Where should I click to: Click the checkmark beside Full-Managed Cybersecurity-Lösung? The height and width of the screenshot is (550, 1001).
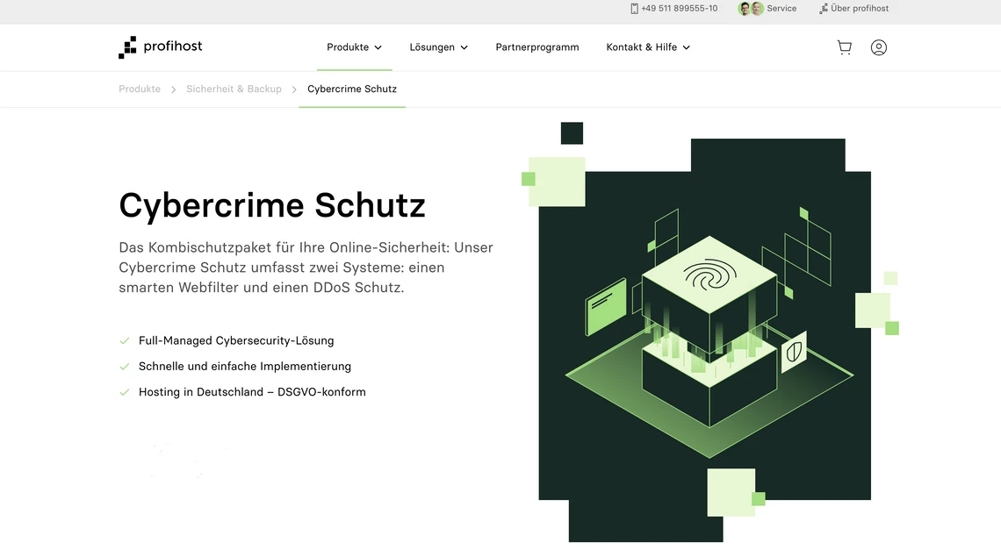tap(125, 340)
